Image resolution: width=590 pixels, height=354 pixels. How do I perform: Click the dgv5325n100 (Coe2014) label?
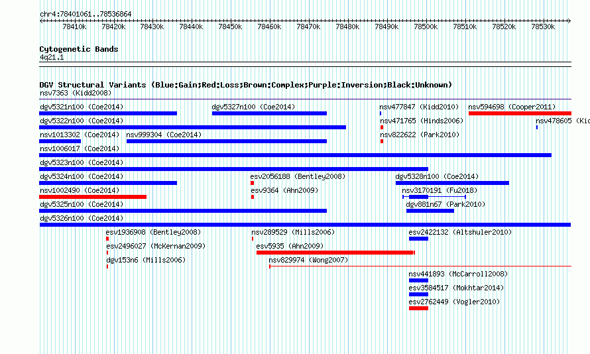(x=82, y=204)
